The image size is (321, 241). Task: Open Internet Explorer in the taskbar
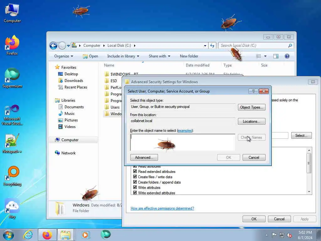point(28,235)
